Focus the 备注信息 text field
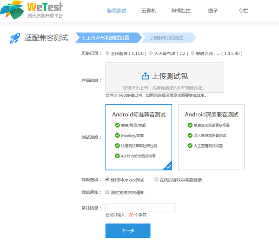This screenshot has height=250, width=279. pyautogui.click(x=140, y=208)
